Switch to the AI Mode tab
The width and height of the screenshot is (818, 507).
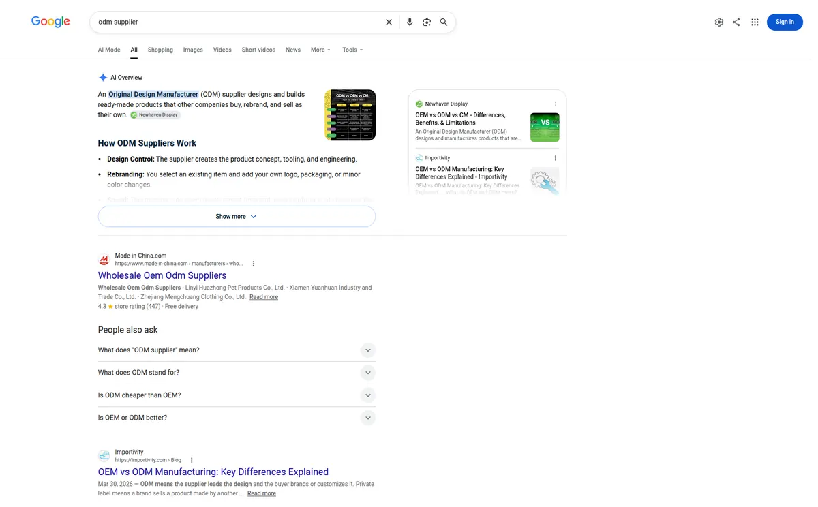click(x=109, y=50)
